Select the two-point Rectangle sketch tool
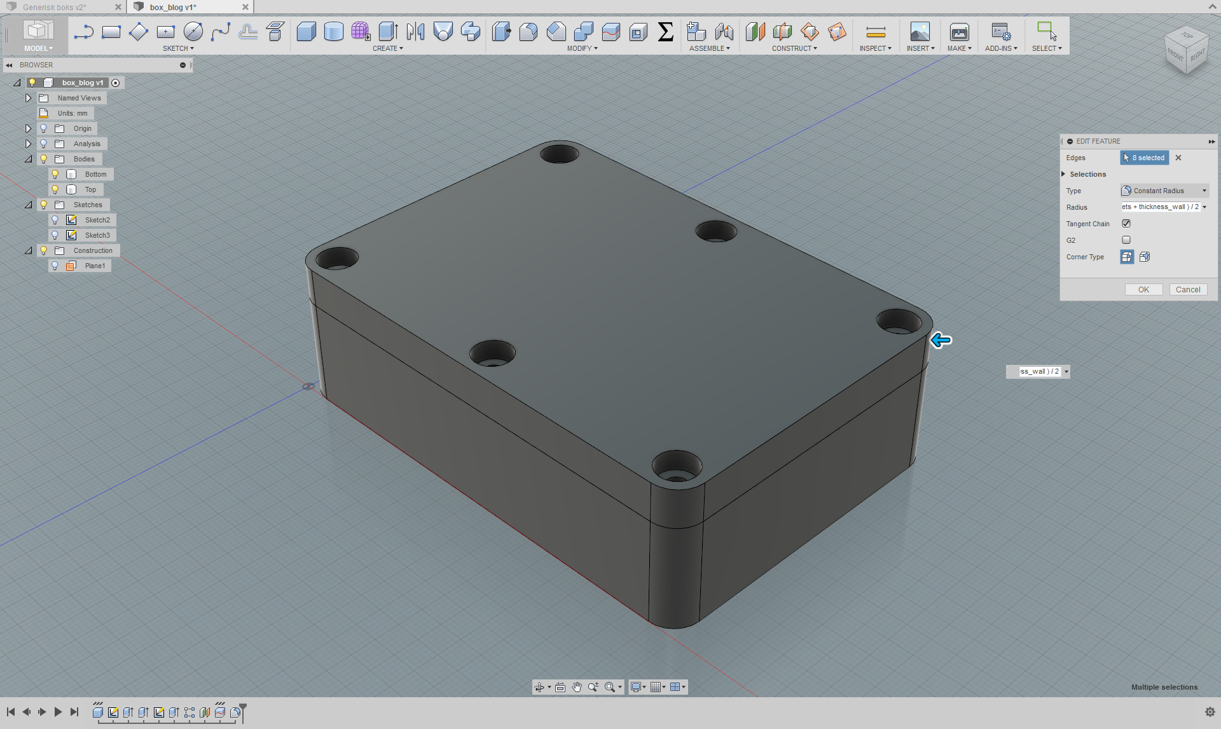This screenshot has width=1221, height=729. tap(111, 31)
